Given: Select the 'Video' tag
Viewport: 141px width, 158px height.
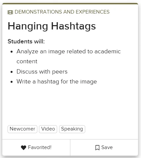Looking at the screenshot, I should click(x=48, y=129).
